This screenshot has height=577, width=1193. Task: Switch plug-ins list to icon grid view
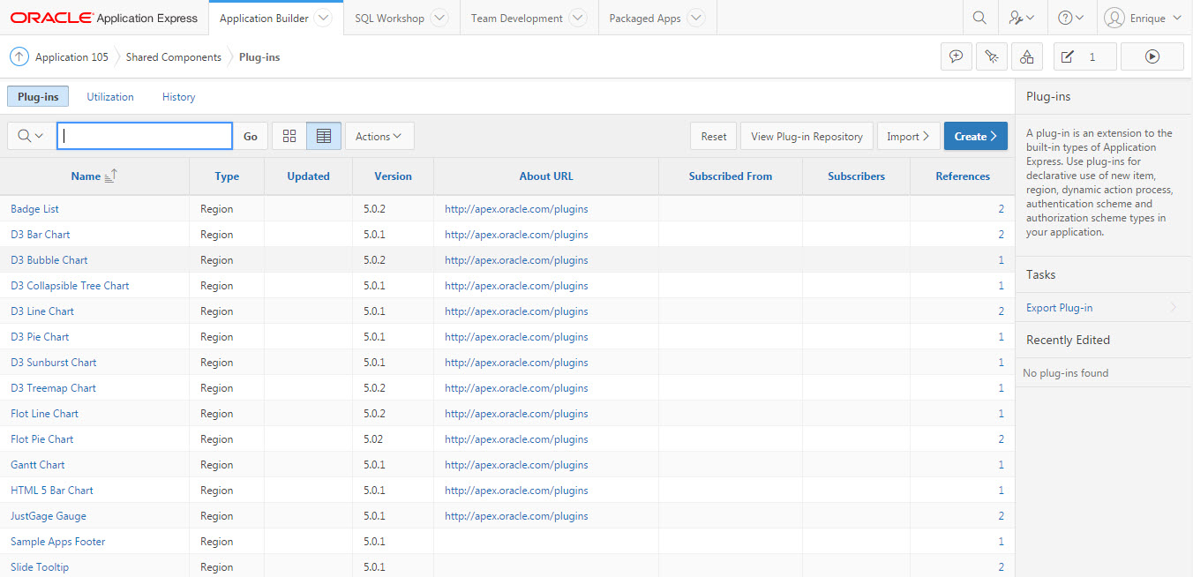[x=289, y=136]
